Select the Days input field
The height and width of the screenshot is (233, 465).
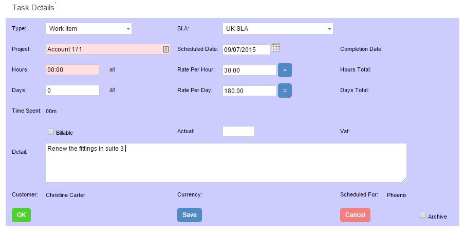(72, 90)
